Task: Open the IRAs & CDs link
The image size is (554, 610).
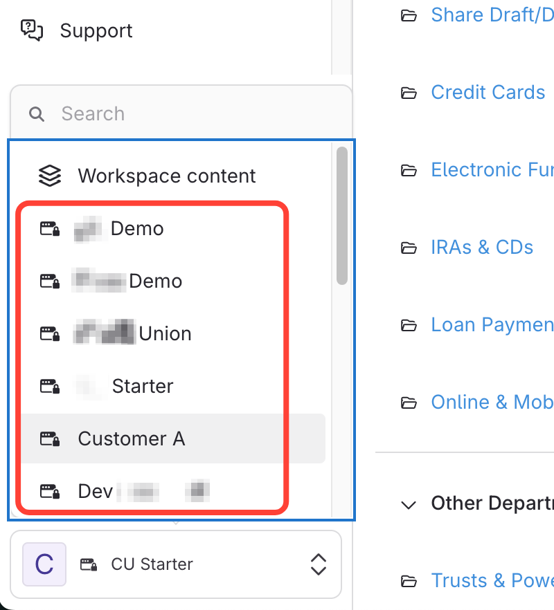Action: (x=482, y=248)
